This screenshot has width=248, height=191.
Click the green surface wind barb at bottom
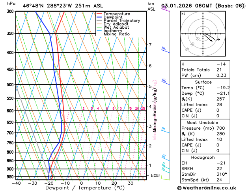point(165,178)
